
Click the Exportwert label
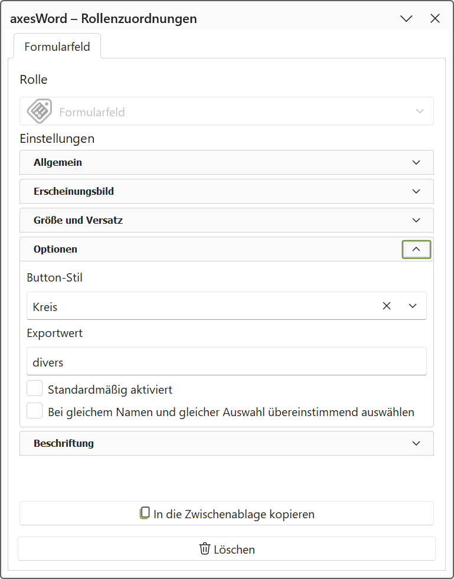pyautogui.click(x=55, y=333)
